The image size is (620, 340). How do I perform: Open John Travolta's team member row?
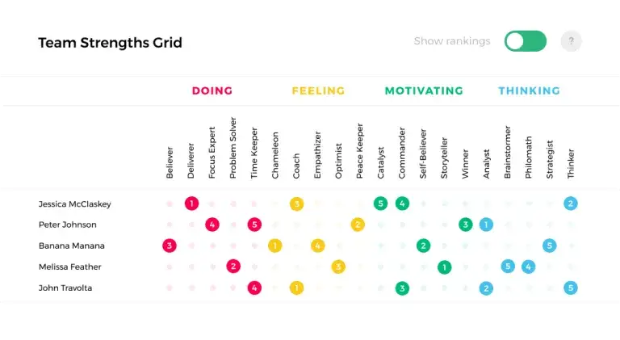pos(67,288)
